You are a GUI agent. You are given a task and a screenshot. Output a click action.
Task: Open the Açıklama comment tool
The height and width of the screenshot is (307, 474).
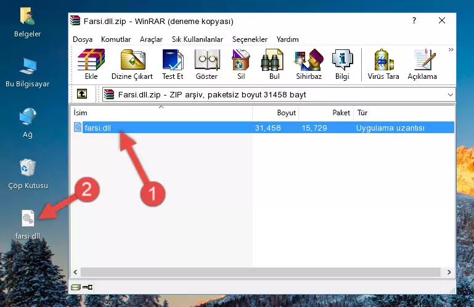pos(422,65)
